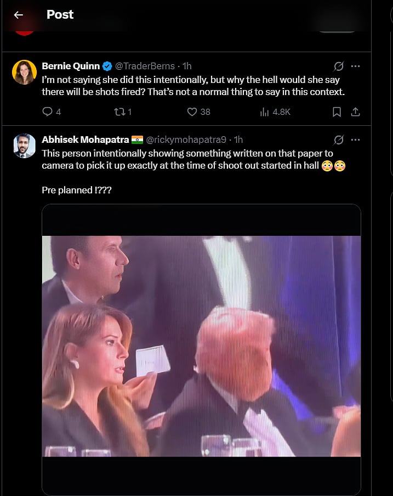The width and height of the screenshot is (393, 496).
Task: Open the @TraderBerns handle link
Action: click(x=146, y=66)
